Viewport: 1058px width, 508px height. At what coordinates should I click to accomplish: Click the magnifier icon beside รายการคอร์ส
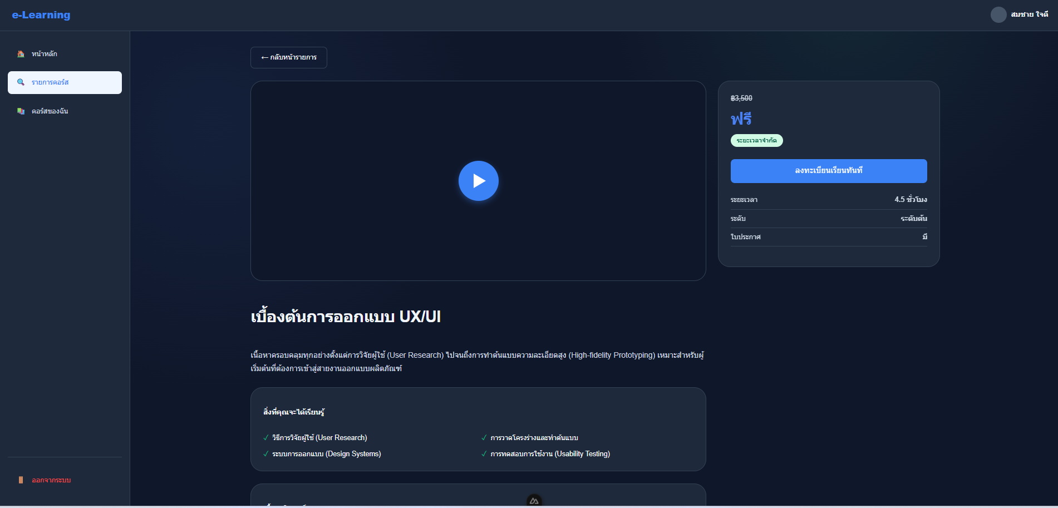point(21,82)
